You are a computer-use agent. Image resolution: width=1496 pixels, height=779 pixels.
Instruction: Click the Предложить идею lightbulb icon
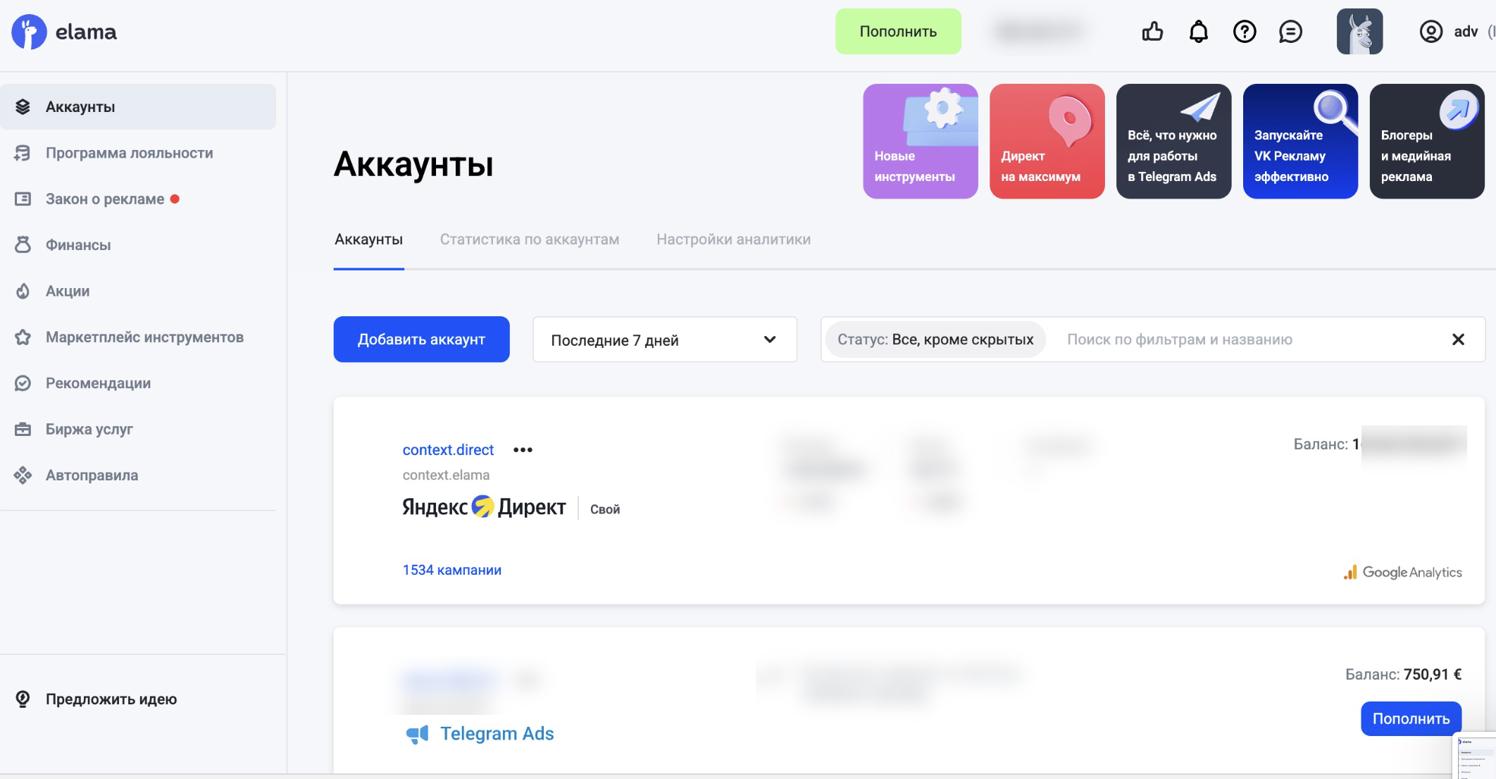point(23,699)
